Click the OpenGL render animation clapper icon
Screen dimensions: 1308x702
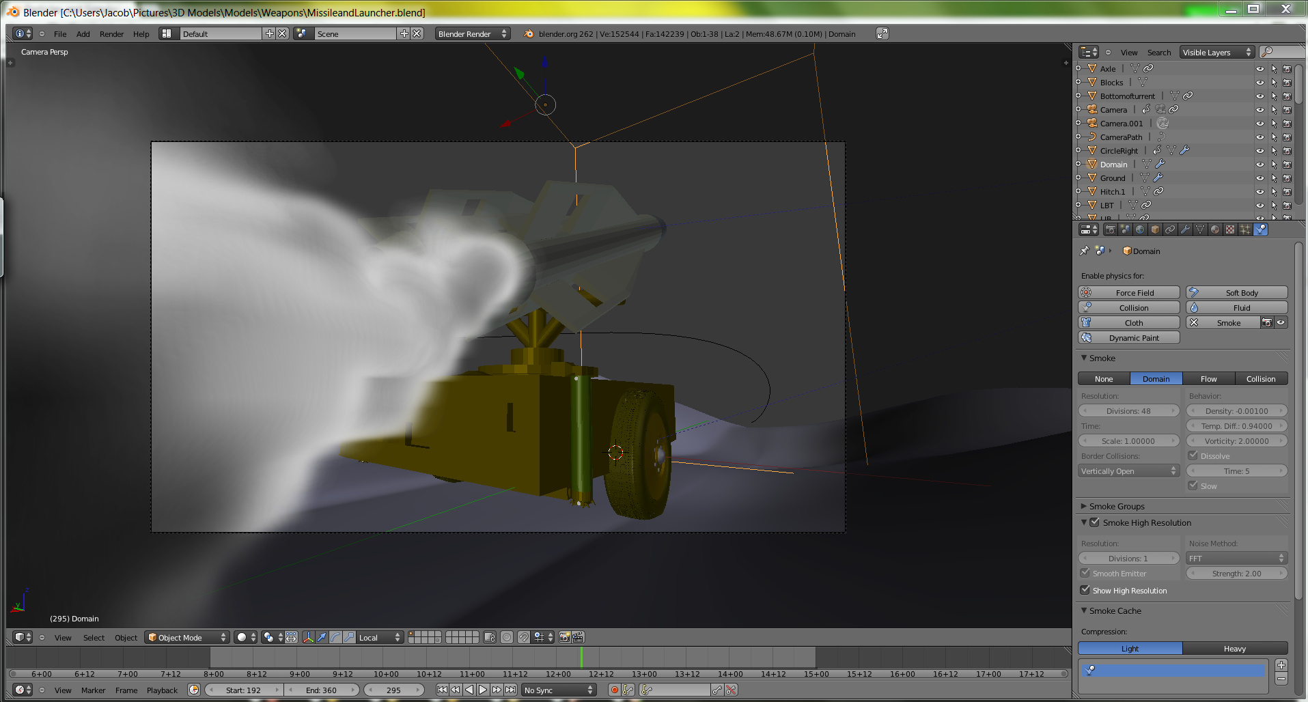pyautogui.click(x=578, y=637)
